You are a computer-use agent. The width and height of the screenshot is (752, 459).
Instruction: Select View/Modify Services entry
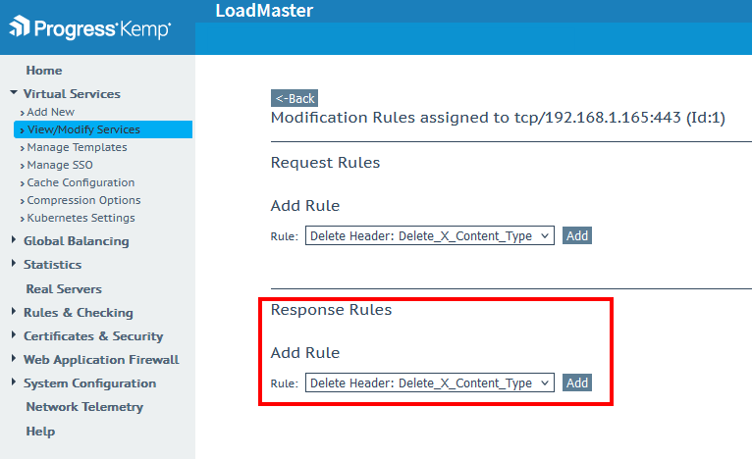pos(103,129)
